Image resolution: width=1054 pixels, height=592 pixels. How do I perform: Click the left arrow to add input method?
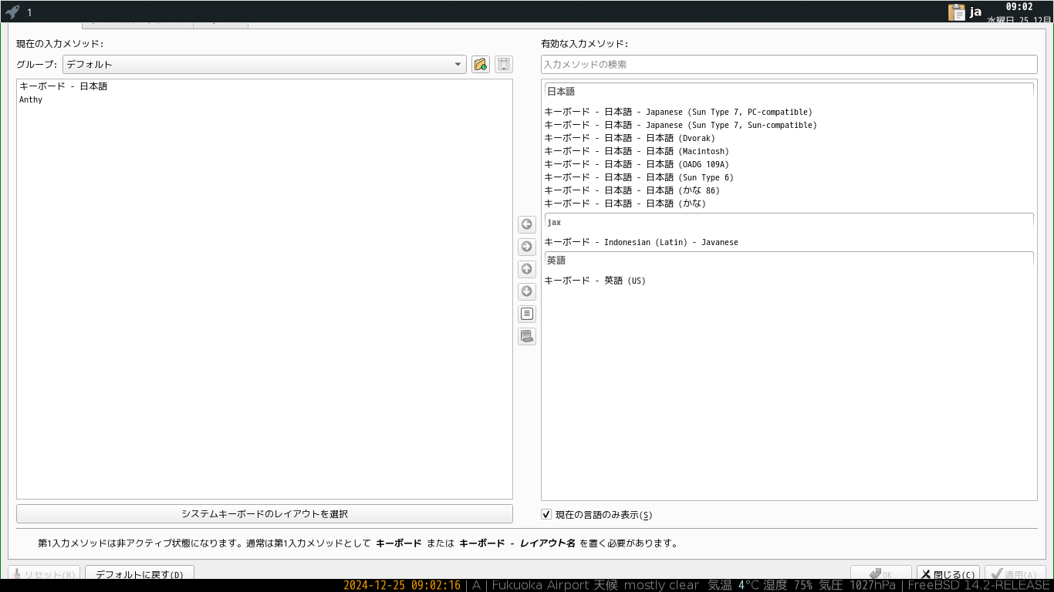pyautogui.click(x=527, y=224)
